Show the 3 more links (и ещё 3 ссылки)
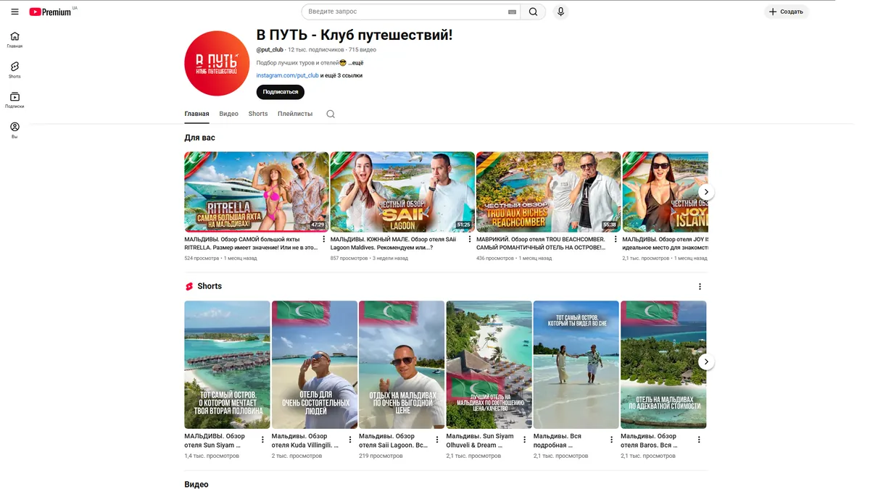The image size is (870, 489). point(341,75)
